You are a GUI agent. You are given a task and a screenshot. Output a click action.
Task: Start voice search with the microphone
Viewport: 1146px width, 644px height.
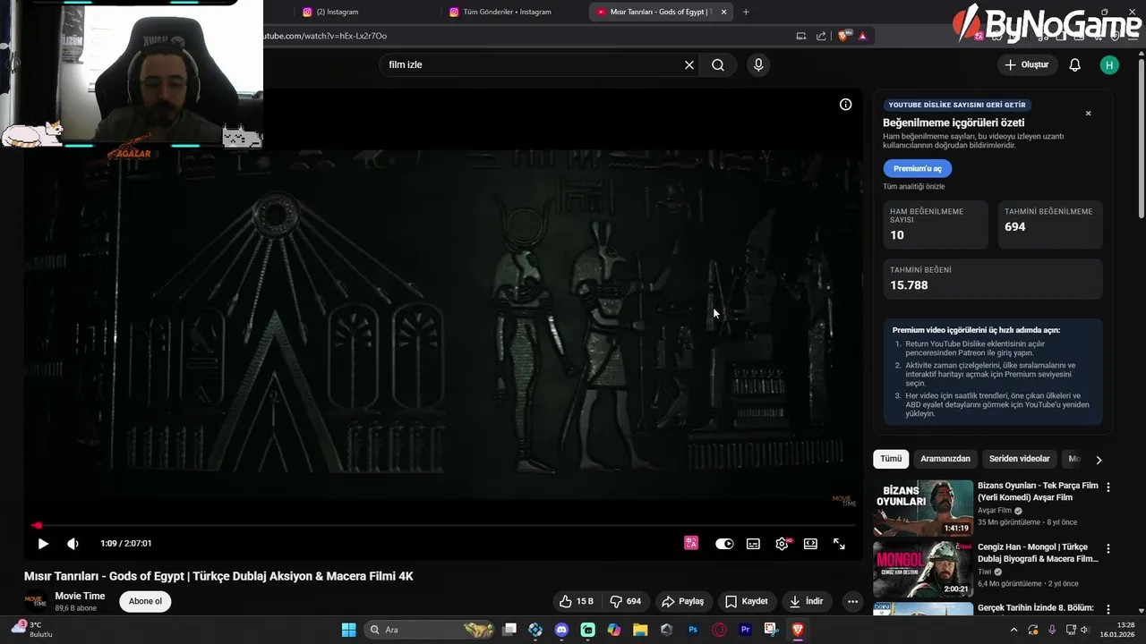point(758,64)
